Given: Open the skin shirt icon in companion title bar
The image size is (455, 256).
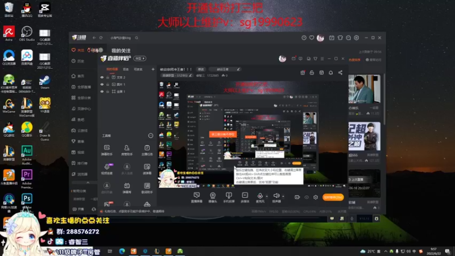Looking at the screenshot, I should pyautogui.click(x=316, y=59).
